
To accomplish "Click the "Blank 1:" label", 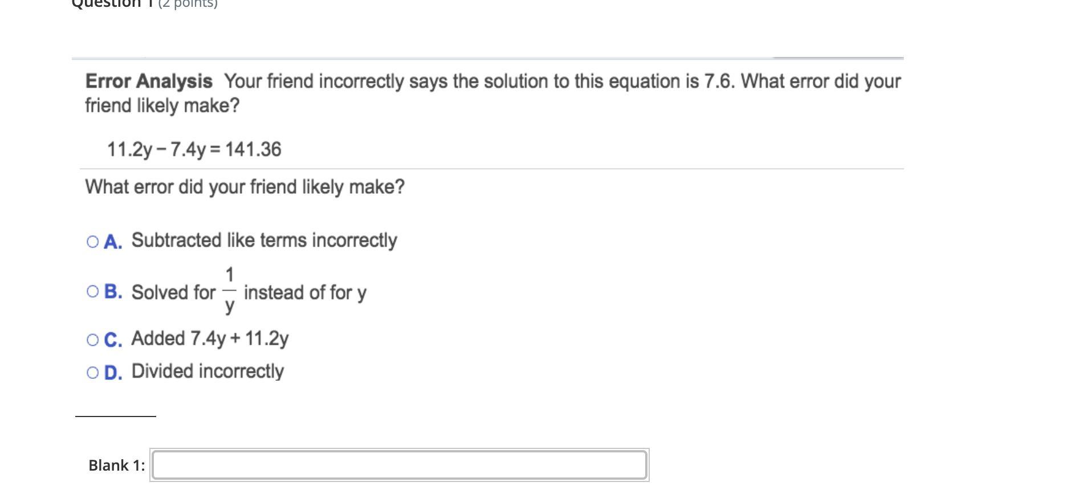I will [117, 465].
